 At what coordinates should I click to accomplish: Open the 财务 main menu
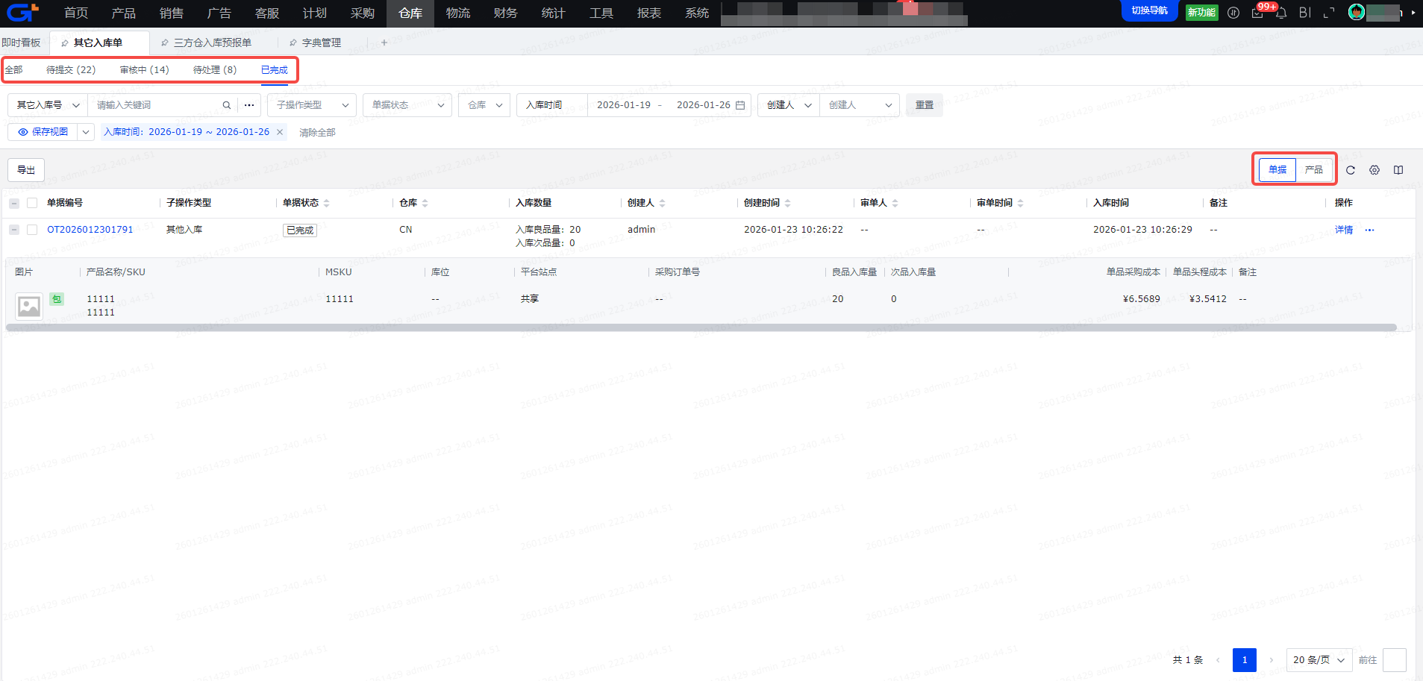(506, 13)
